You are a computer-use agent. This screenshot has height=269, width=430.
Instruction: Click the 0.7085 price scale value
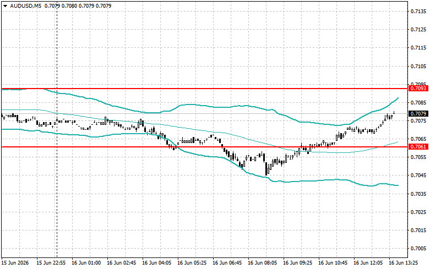[418, 103]
